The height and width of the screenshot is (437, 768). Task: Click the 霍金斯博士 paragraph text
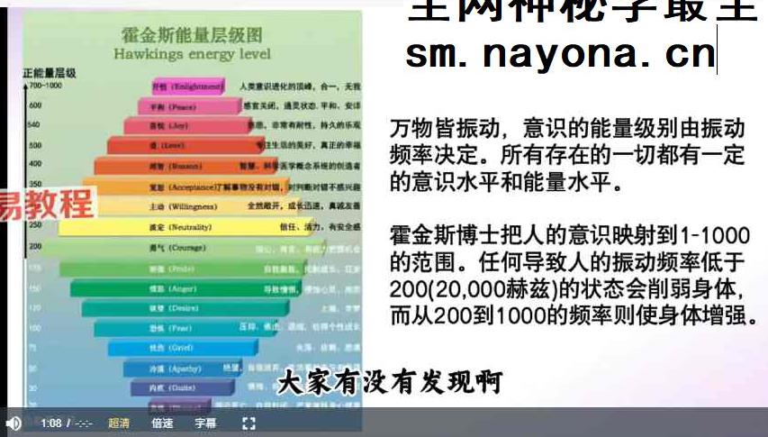point(574,276)
